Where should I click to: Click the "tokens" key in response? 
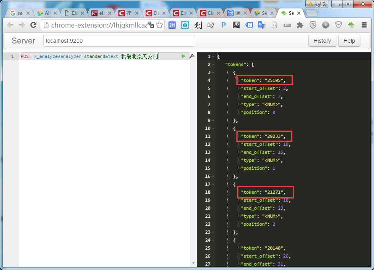click(x=236, y=64)
